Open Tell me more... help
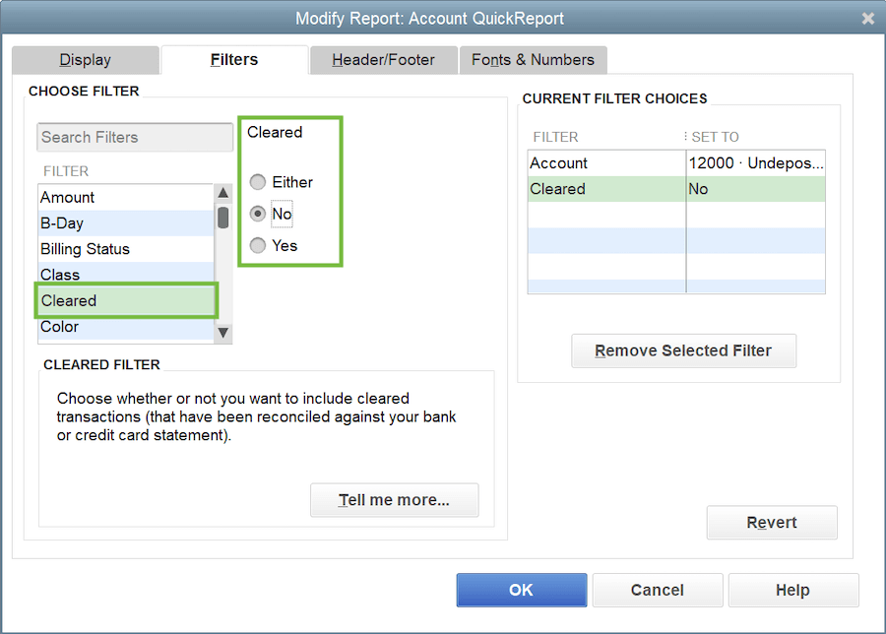 coord(395,500)
